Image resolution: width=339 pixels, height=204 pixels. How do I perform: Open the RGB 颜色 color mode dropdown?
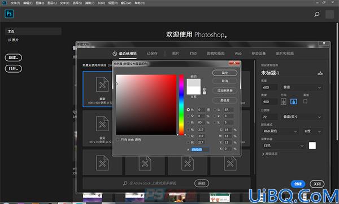click(x=280, y=131)
